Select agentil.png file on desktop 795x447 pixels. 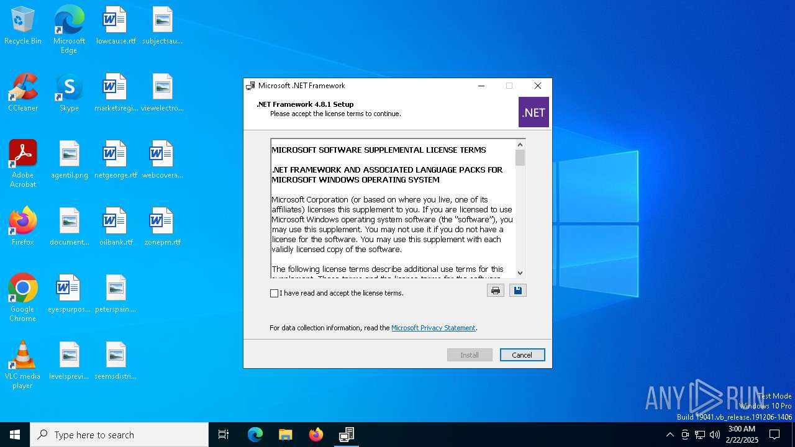coord(69,160)
